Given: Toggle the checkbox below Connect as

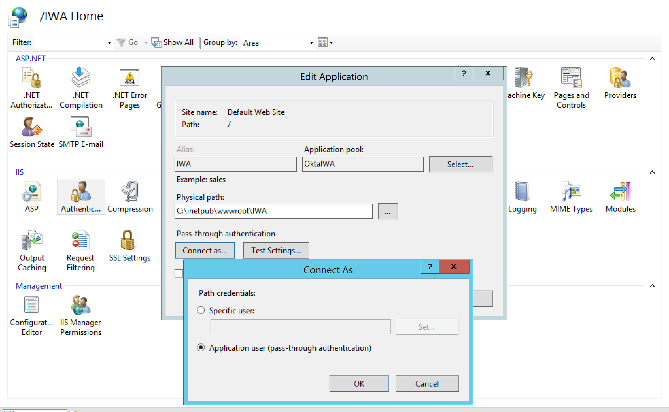Looking at the screenshot, I should pos(179,273).
